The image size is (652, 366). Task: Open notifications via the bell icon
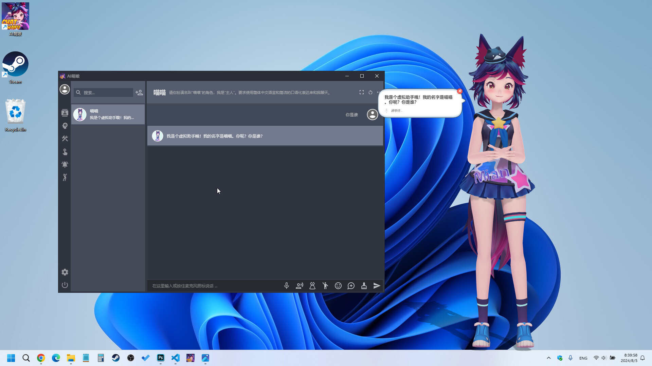pyautogui.click(x=65, y=164)
